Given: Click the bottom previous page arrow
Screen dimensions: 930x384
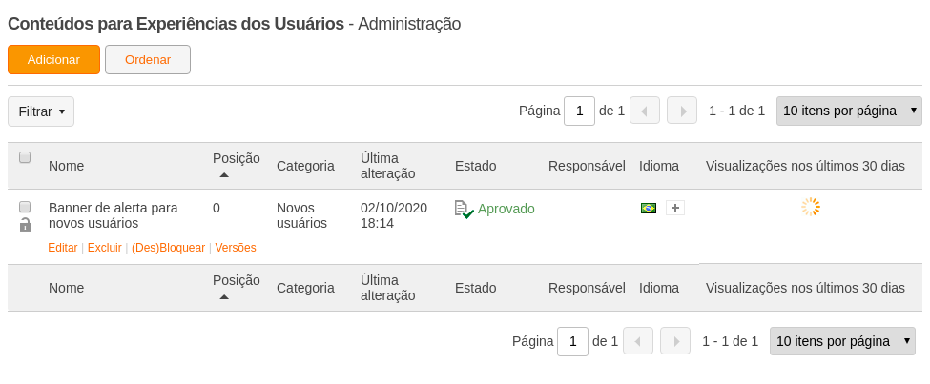Looking at the screenshot, I should [638, 341].
